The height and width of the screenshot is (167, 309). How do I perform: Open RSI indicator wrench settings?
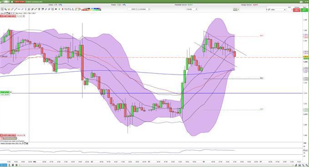(x=23, y=143)
